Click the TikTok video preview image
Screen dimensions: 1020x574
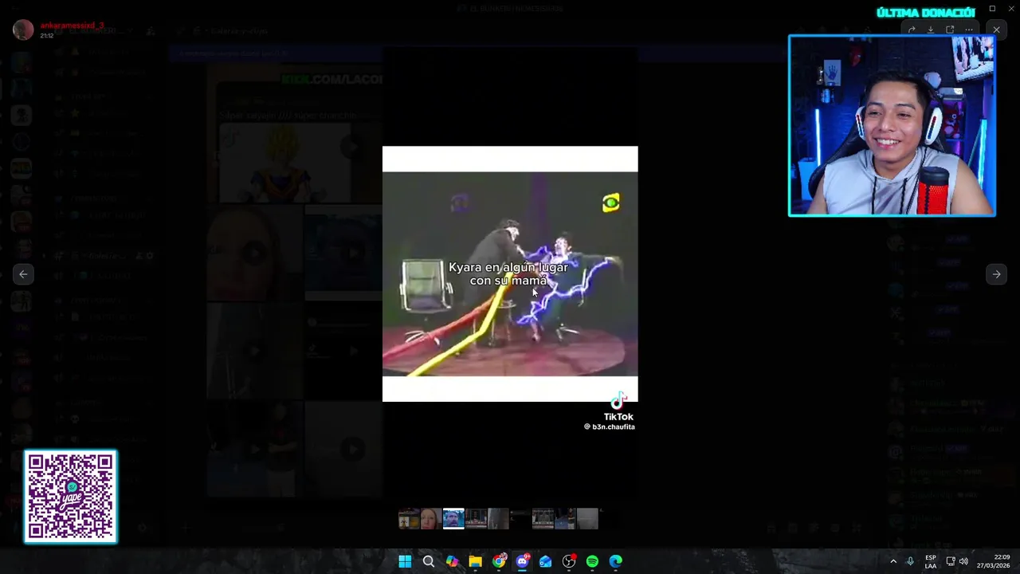point(510,273)
